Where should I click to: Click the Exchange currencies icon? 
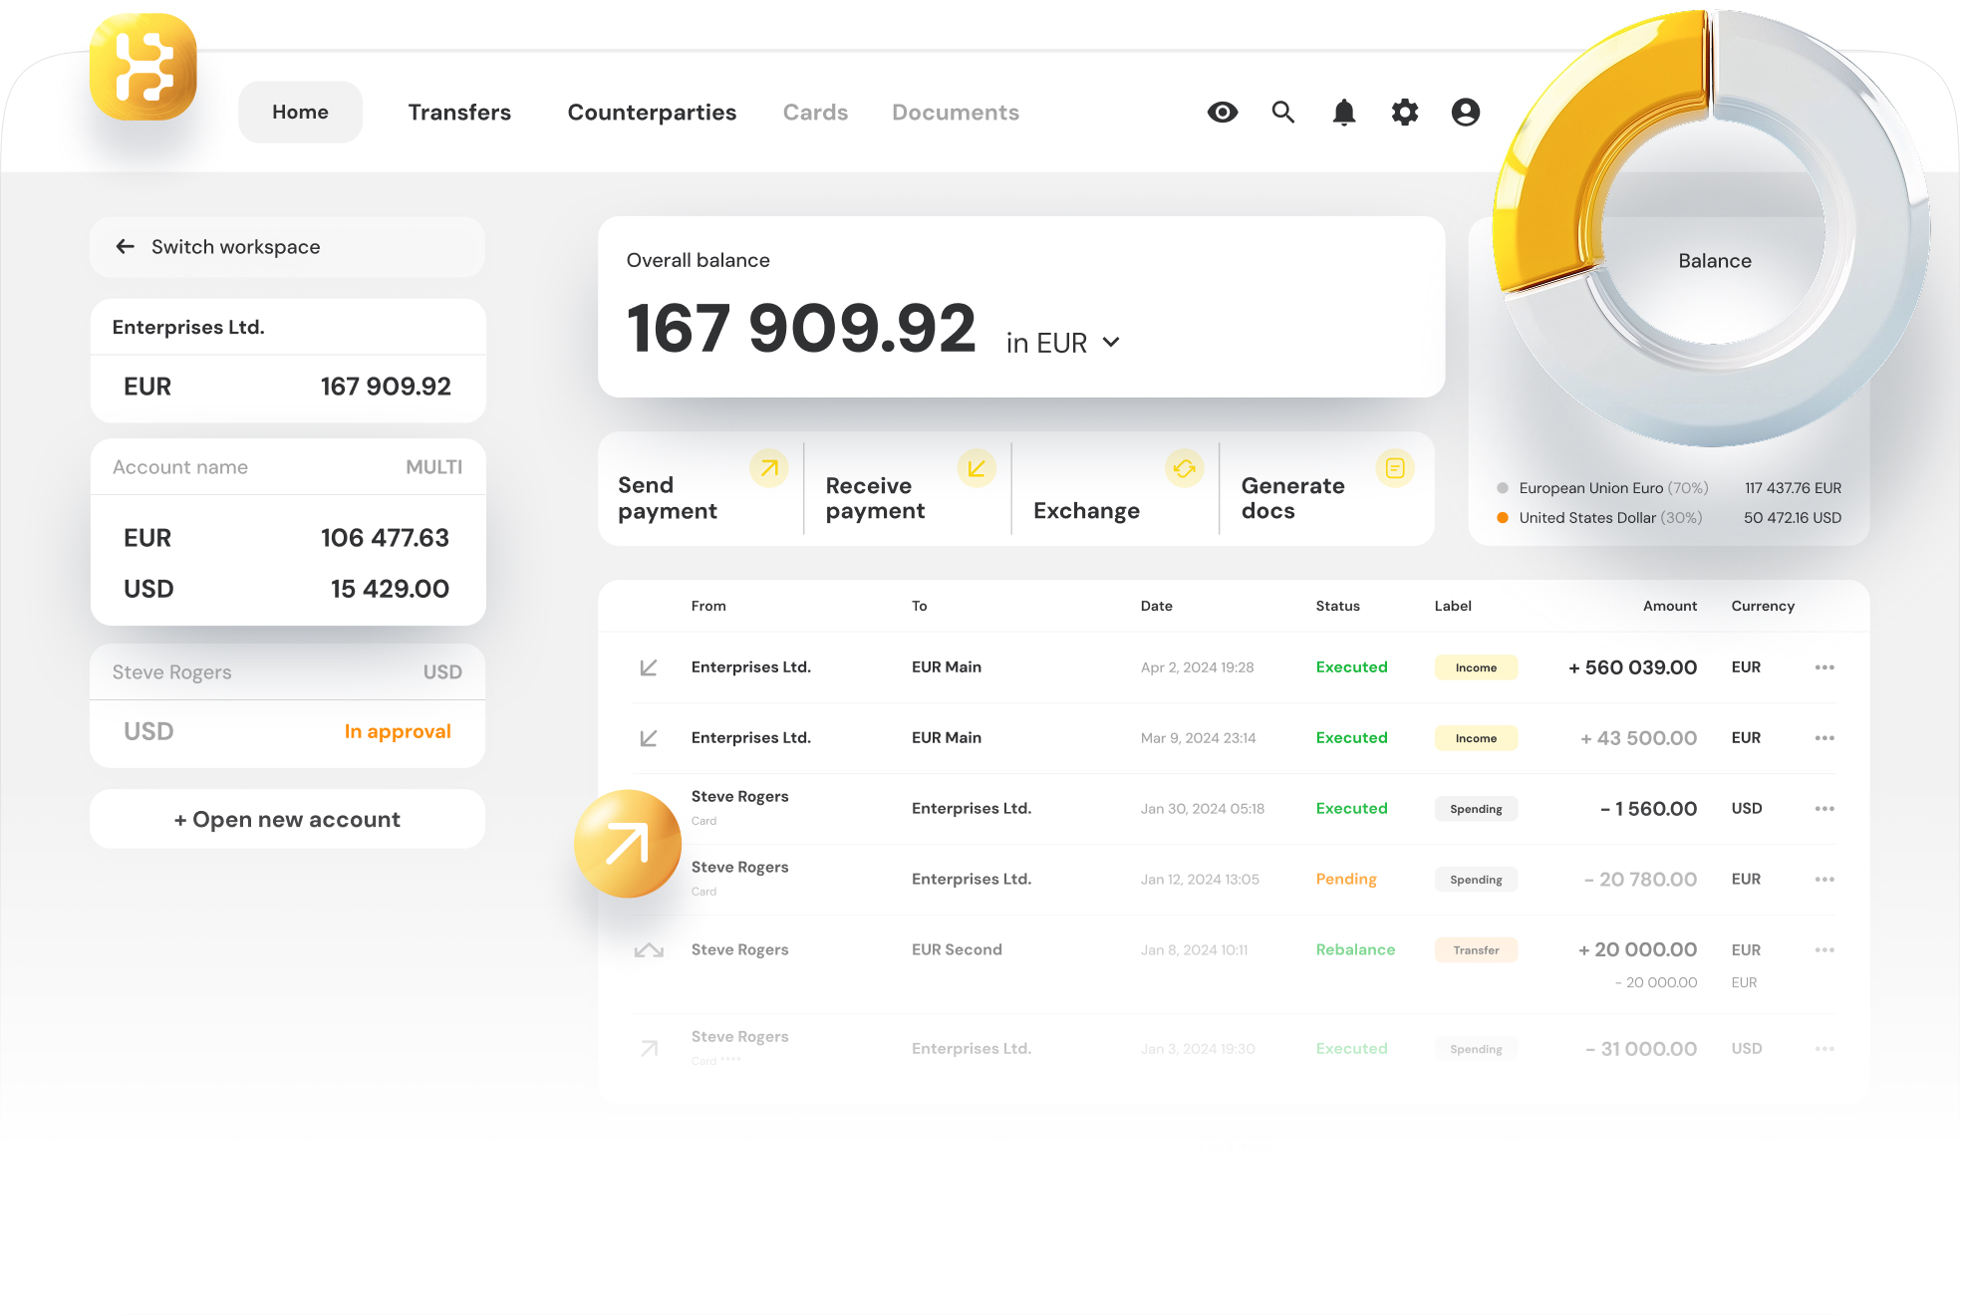tap(1185, 467)
